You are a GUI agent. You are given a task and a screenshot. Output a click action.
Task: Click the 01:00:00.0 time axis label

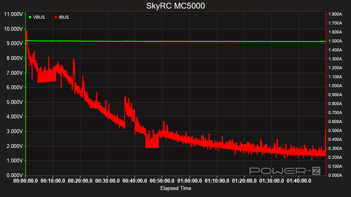coord(190,181)
